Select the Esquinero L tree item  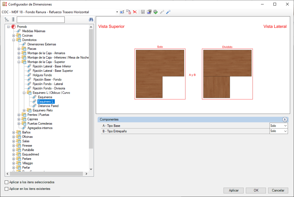point(46,102)
